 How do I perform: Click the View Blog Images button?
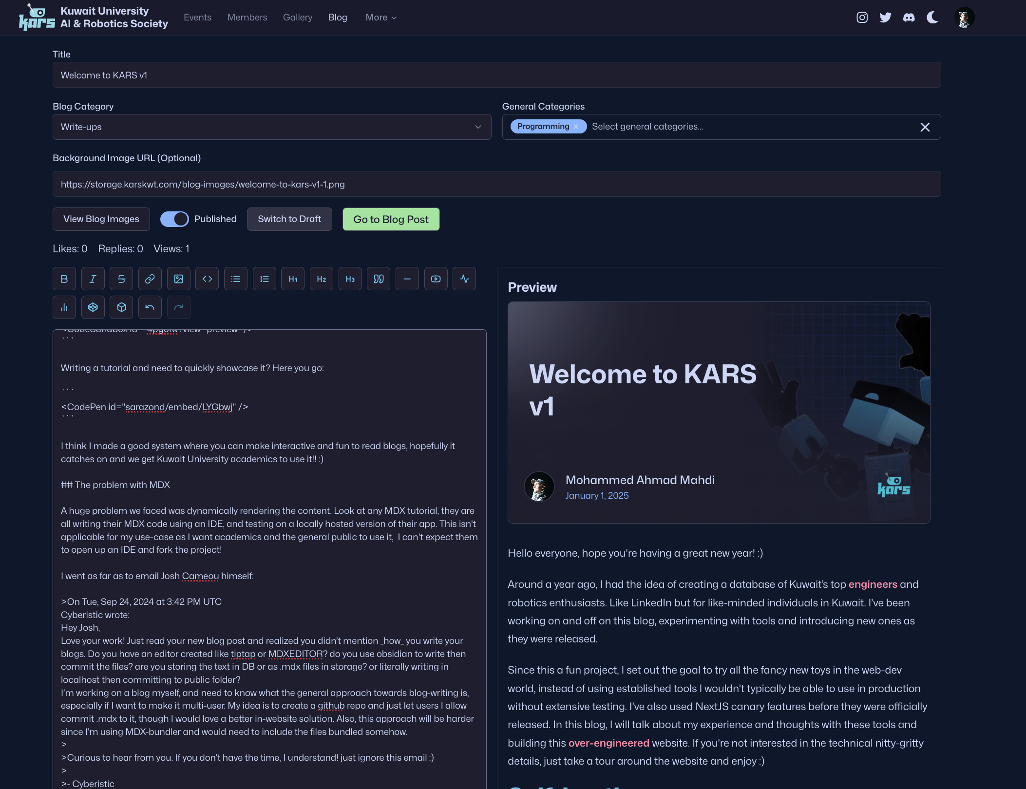tap(101, 219)
